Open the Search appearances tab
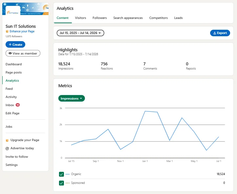 tap(128, 18)
